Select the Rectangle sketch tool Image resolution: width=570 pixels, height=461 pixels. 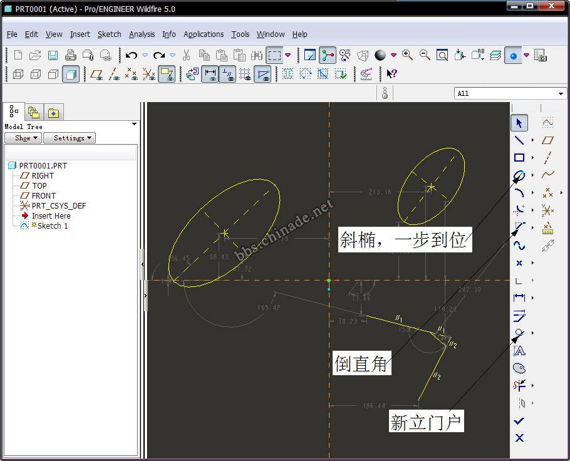(519, 157)
